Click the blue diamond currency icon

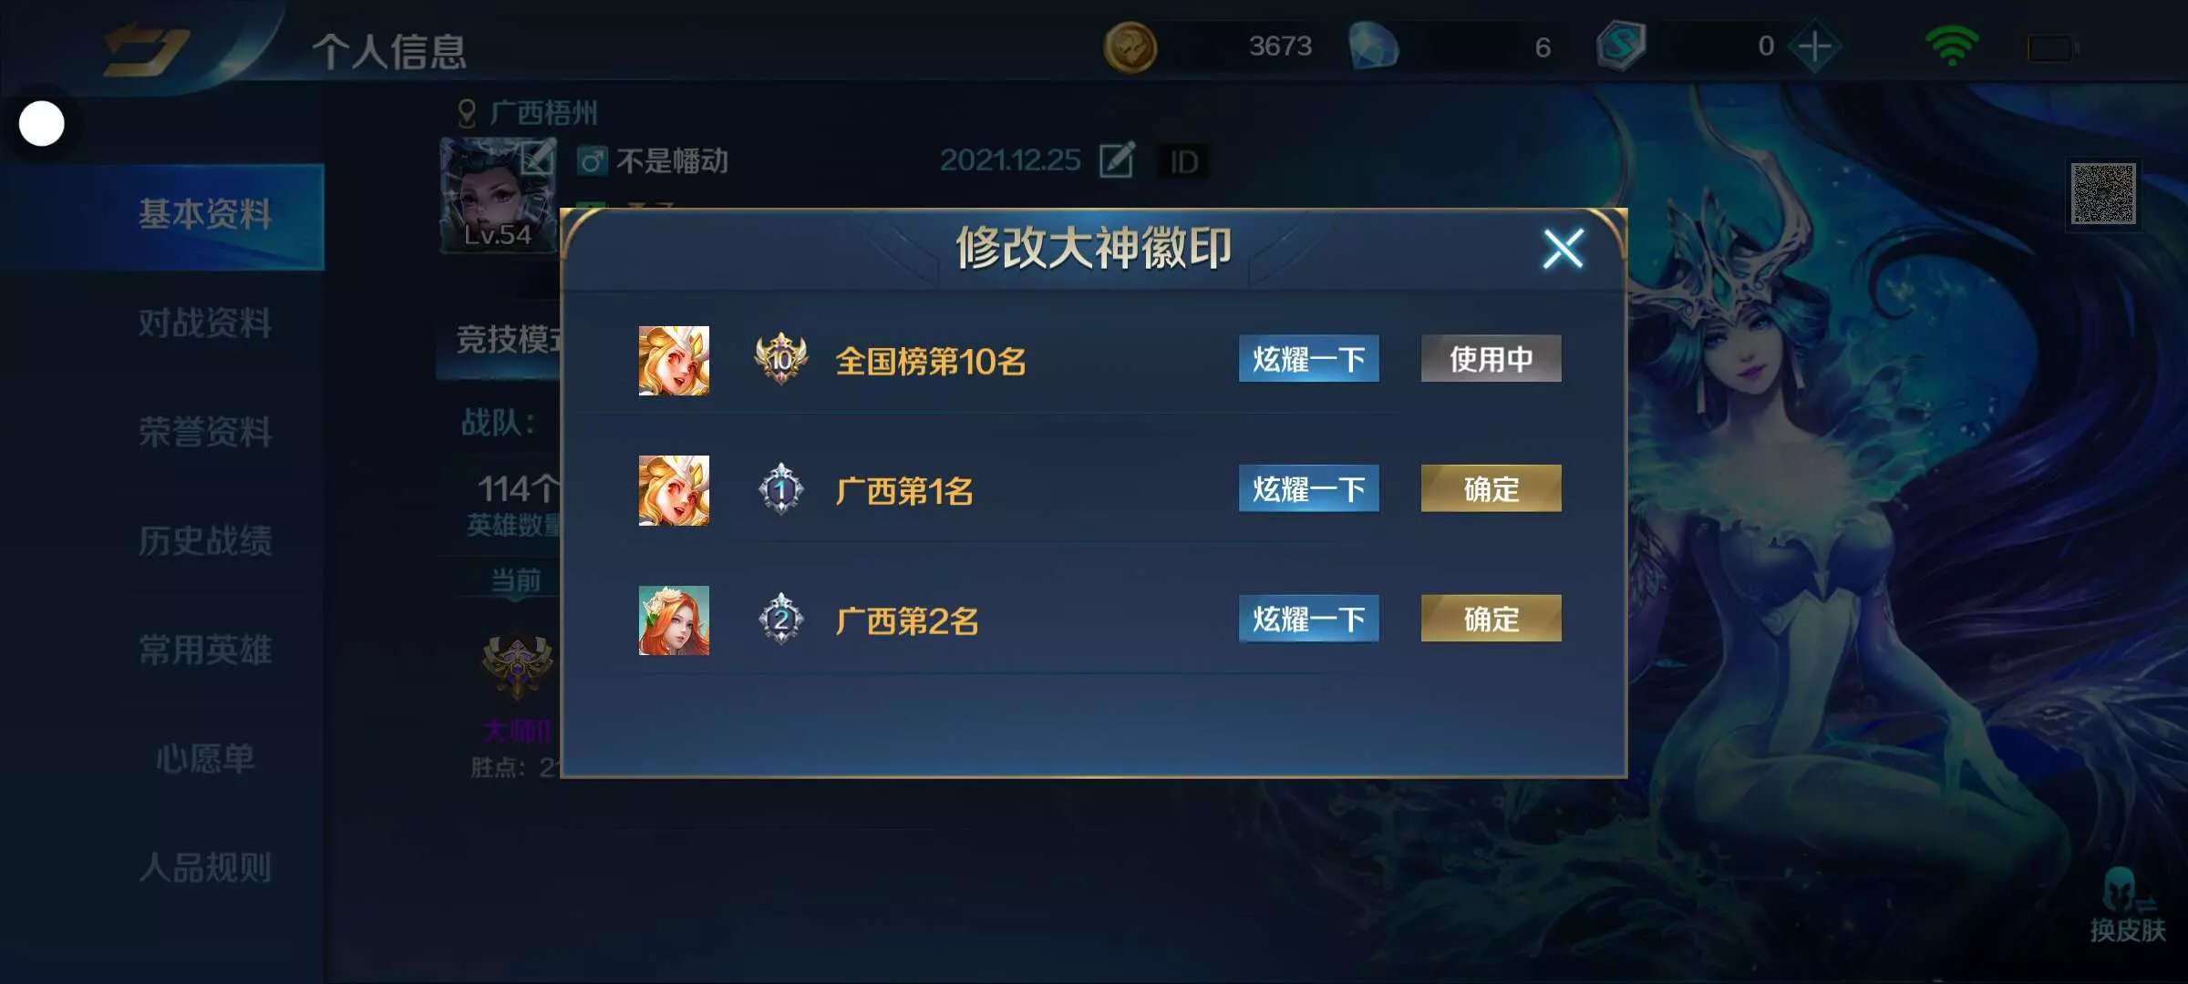(x=1373, y=46)
